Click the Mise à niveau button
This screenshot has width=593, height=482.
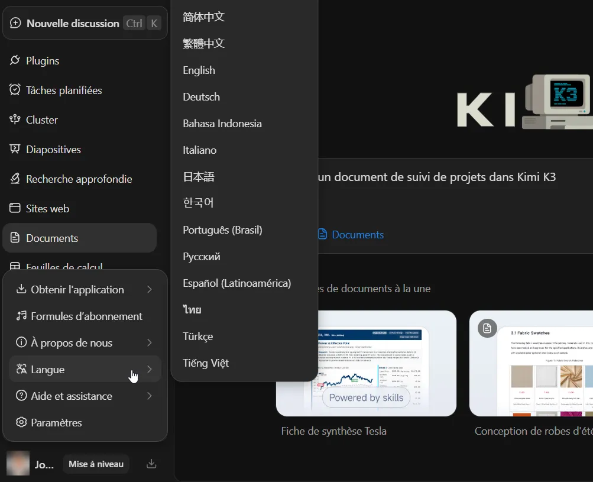tap(96, 464)
